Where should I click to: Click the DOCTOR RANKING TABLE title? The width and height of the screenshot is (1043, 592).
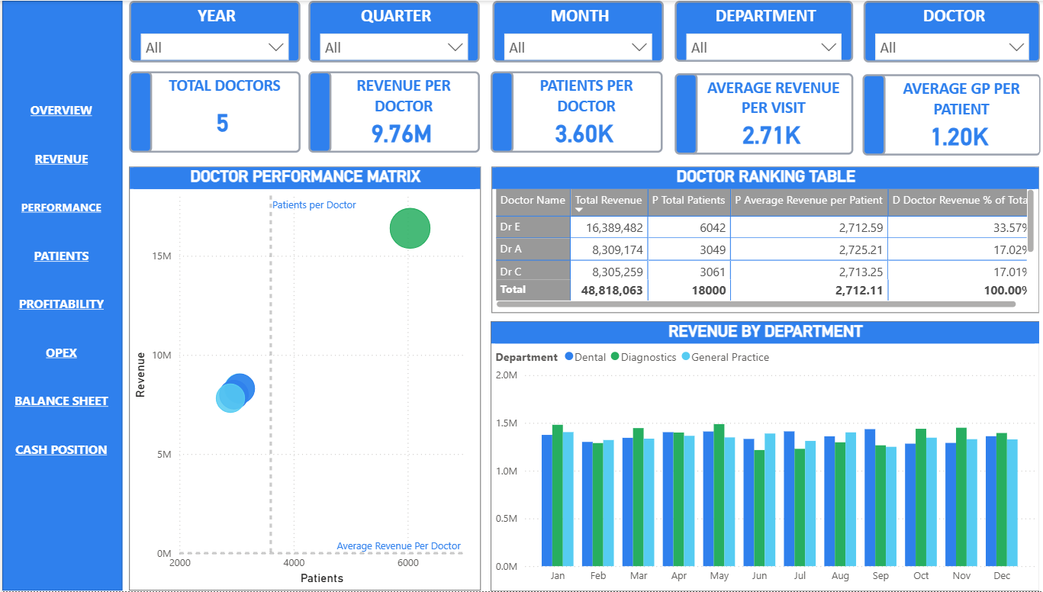click(x=766, y=177)
